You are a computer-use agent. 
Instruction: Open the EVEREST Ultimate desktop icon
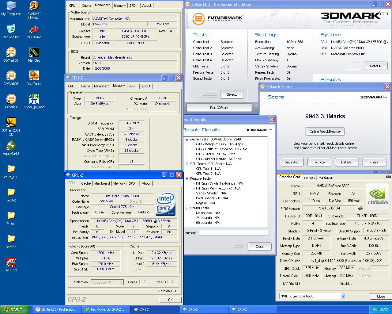coord(34,10)
